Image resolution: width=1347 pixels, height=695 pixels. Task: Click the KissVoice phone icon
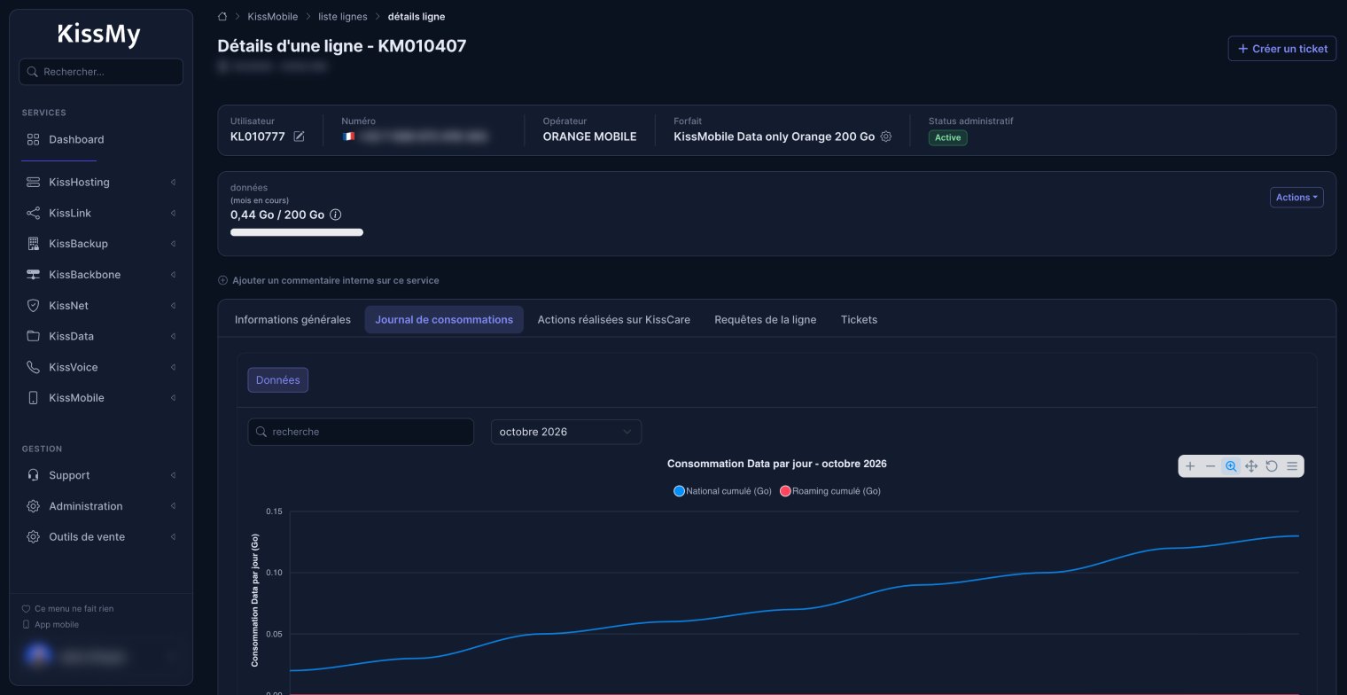(x=34, y=367)
